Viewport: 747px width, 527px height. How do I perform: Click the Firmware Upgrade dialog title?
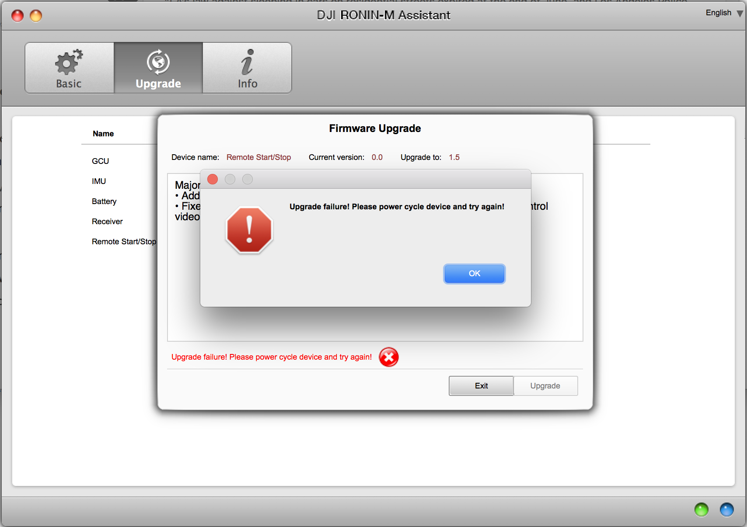[375, 128]
